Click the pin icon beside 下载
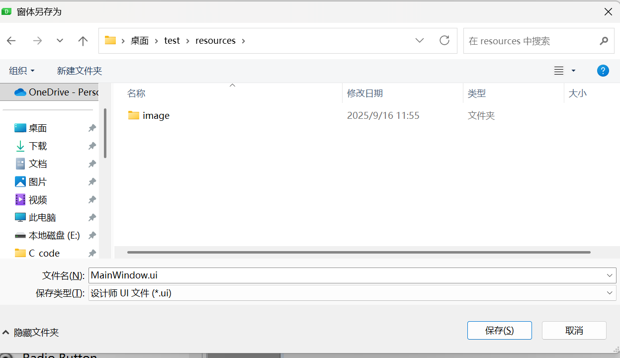 click(92, 146)
